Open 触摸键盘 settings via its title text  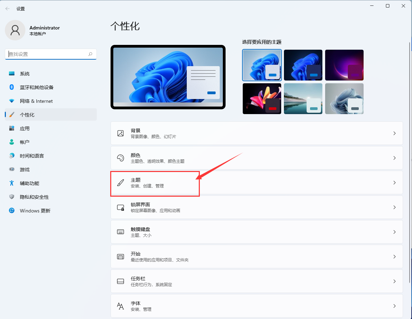(140, 229)
